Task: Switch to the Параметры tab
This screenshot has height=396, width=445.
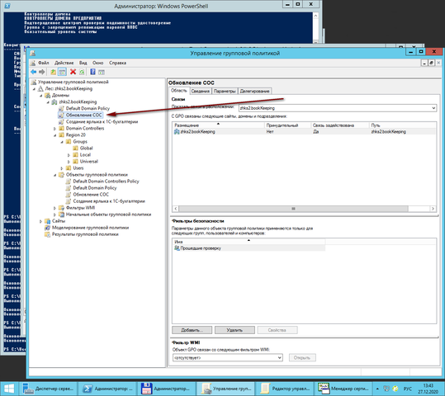Action: 225,91
